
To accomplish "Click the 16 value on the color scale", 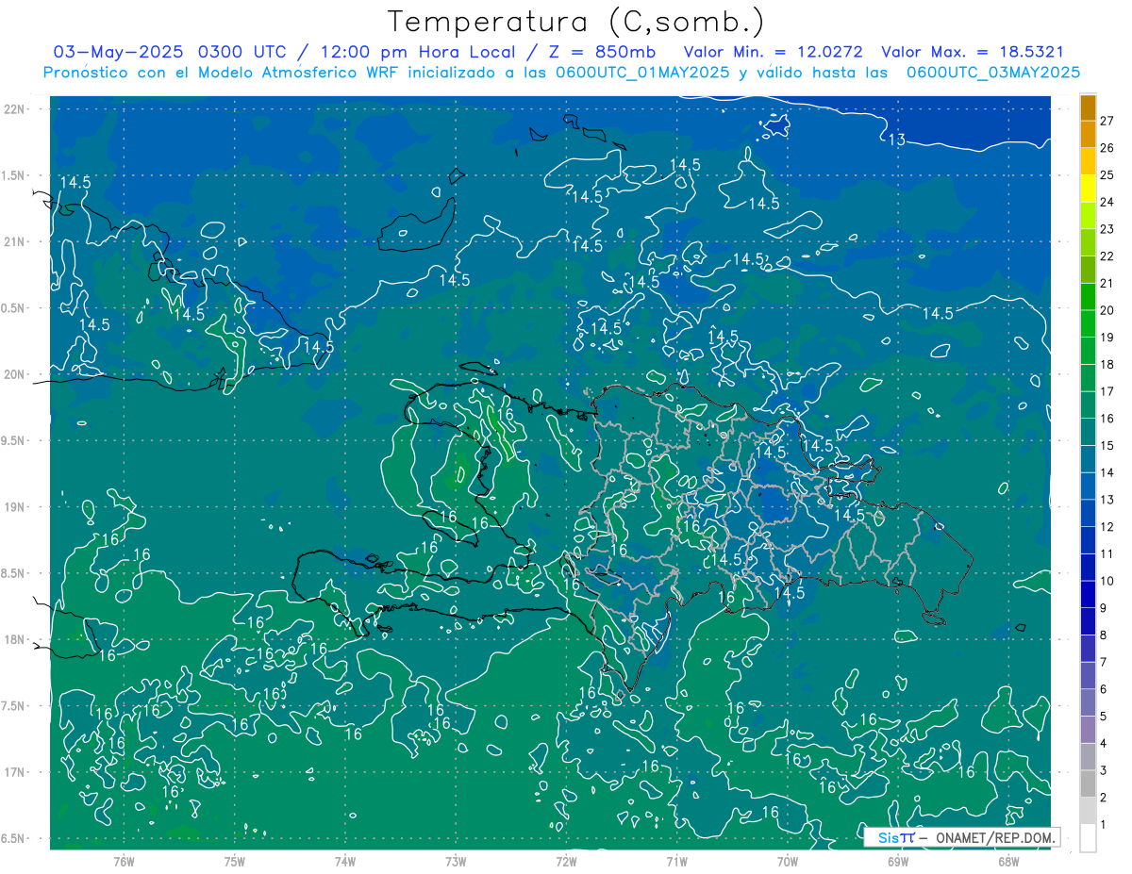I will point(1107,418).
